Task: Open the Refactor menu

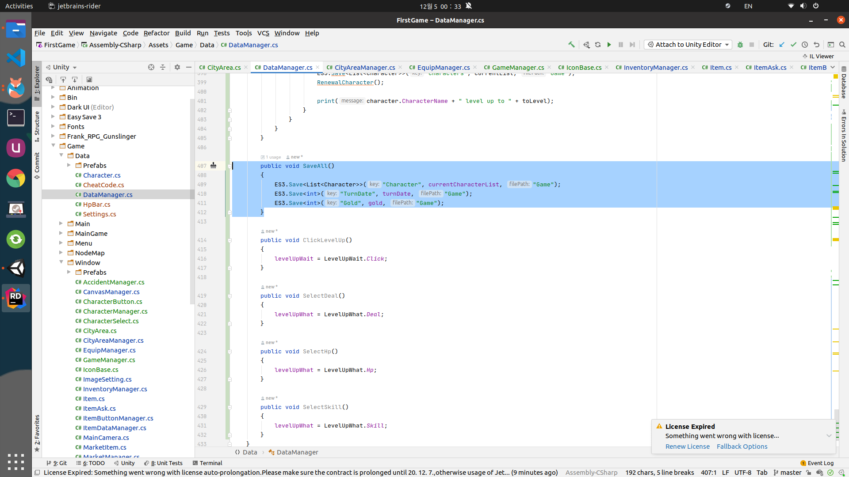Action: (156, 33)
